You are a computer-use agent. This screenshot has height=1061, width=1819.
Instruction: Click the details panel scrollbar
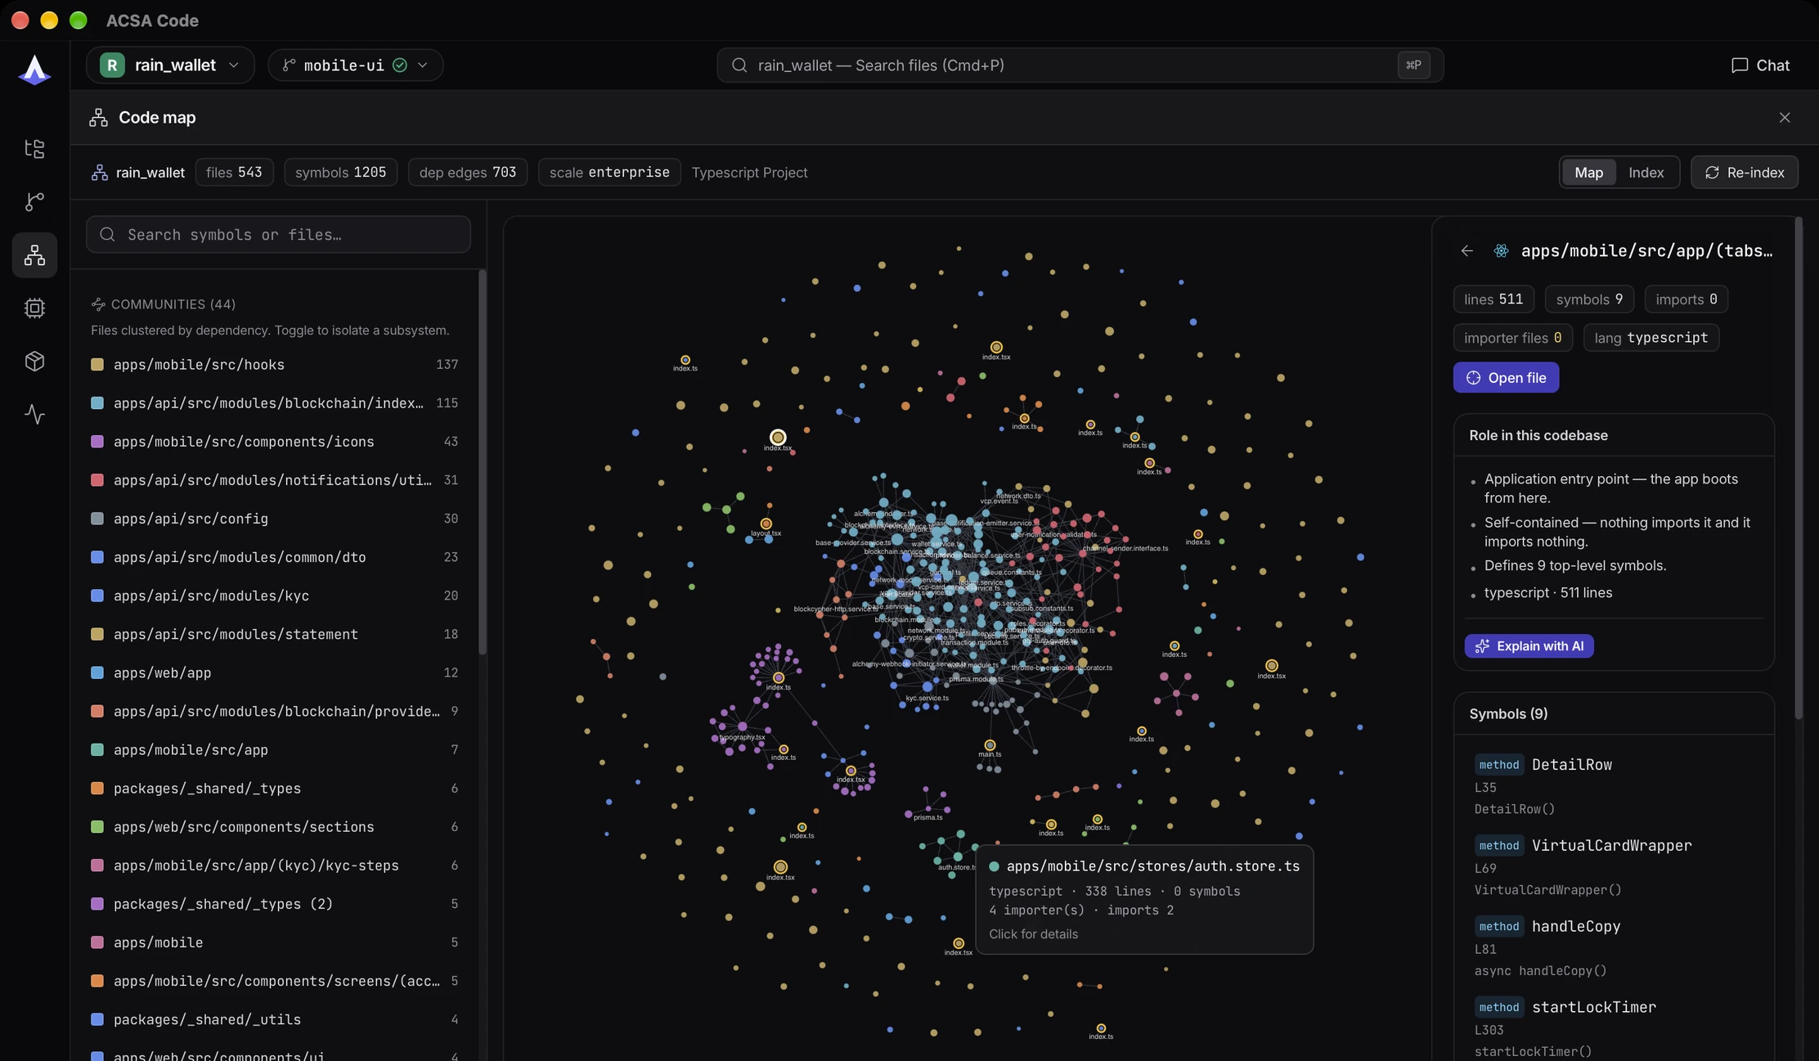(1799, 468)
